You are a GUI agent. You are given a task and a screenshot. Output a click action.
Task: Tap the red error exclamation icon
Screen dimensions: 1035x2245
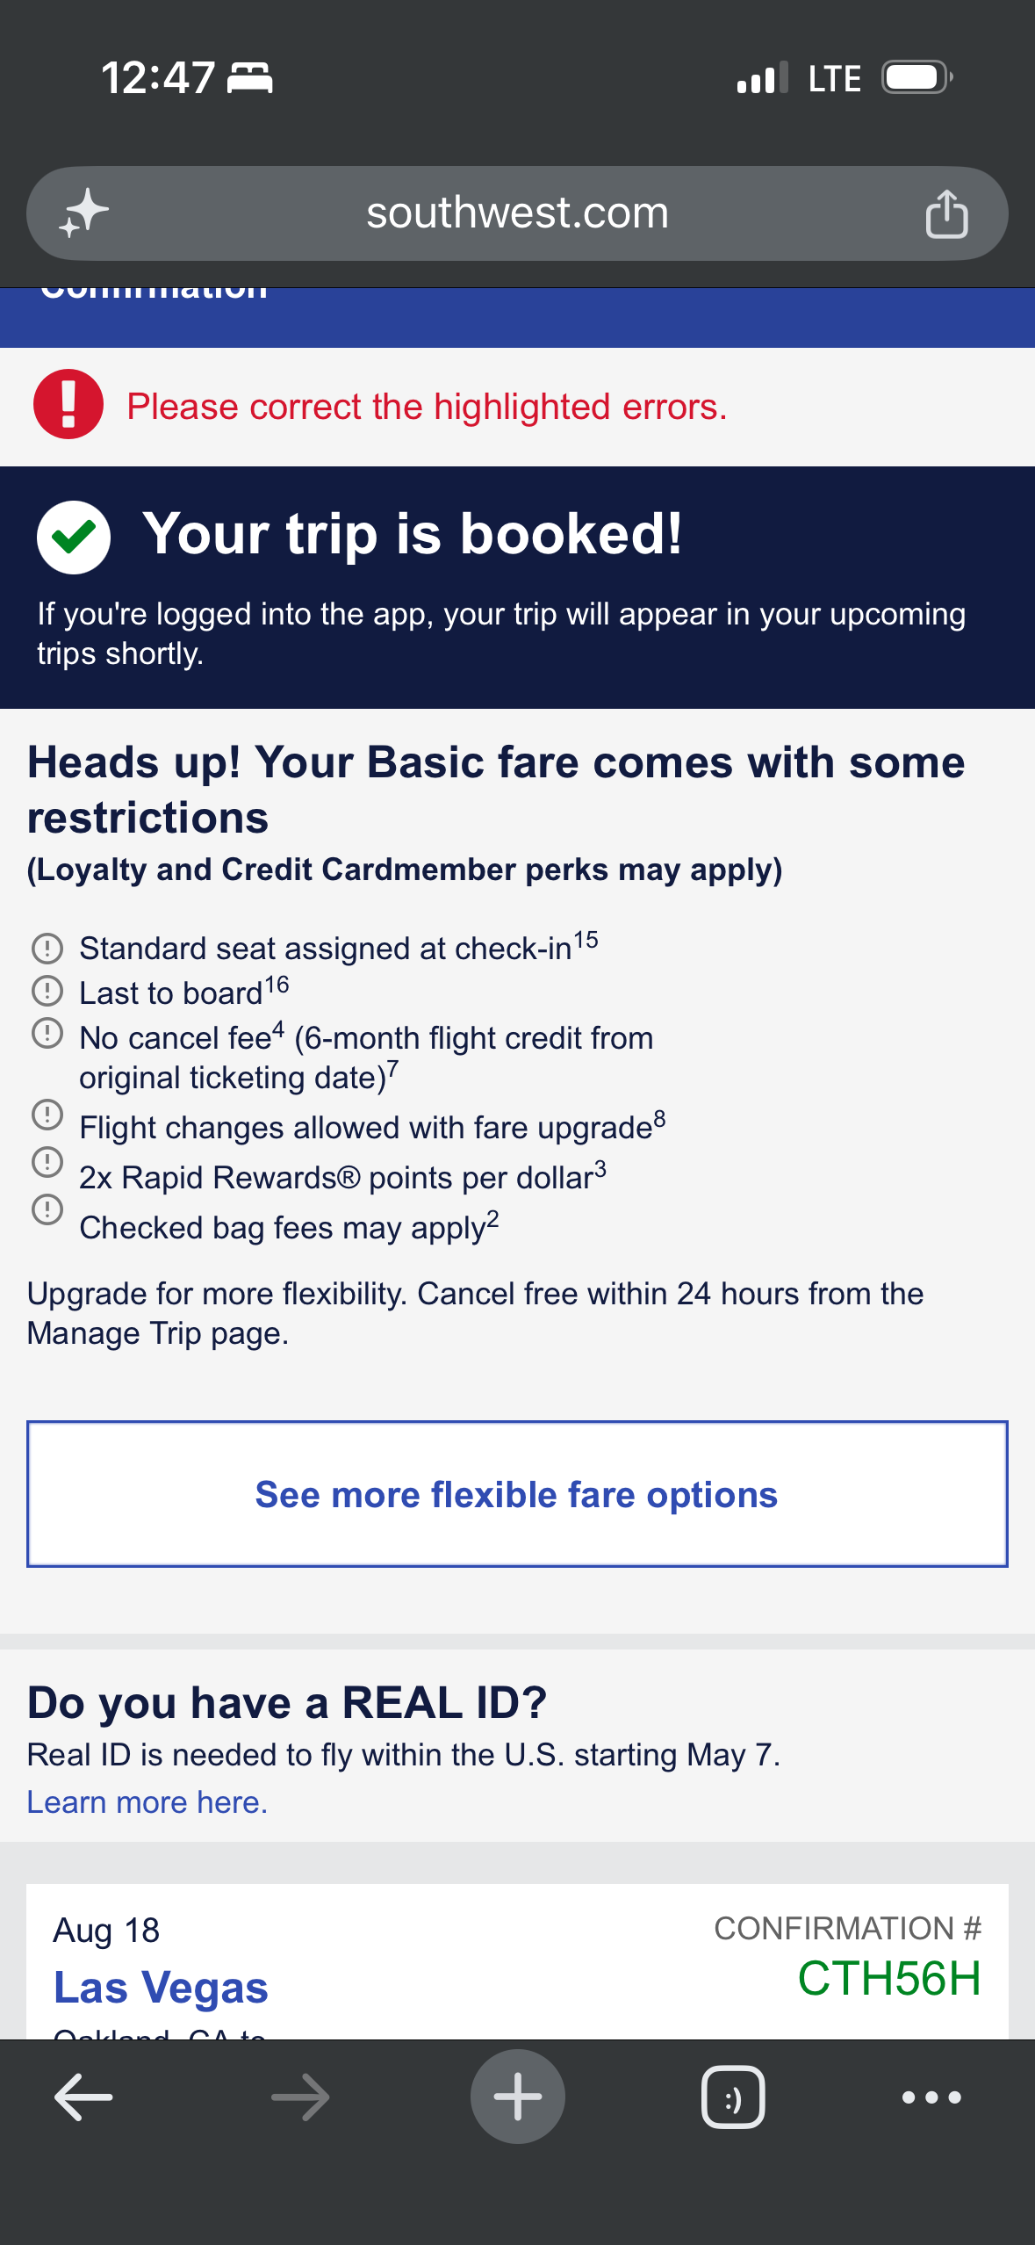[x=68, y=404]
